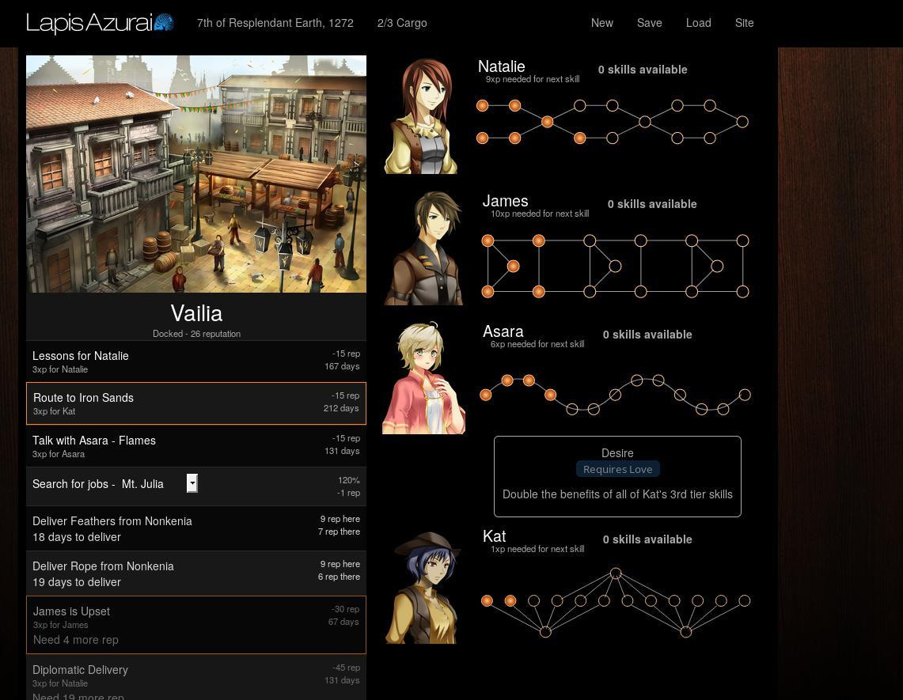
Task: Start Talk with Asara - Flames
Action: 196,445
